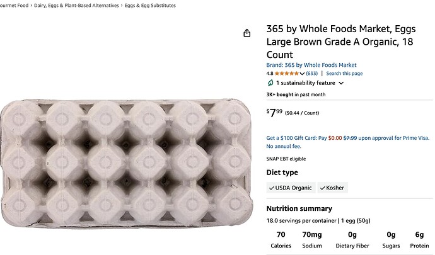Viewport: 435px width, 255px height.
Task: Click the Search this page link
Action: (x=344, y=74)
